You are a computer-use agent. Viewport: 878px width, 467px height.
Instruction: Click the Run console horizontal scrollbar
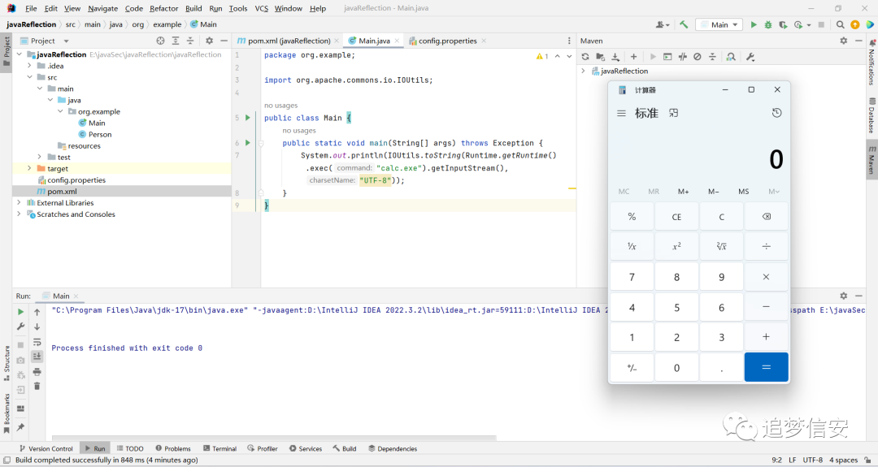pyautogui.click(x=274, y=438)
